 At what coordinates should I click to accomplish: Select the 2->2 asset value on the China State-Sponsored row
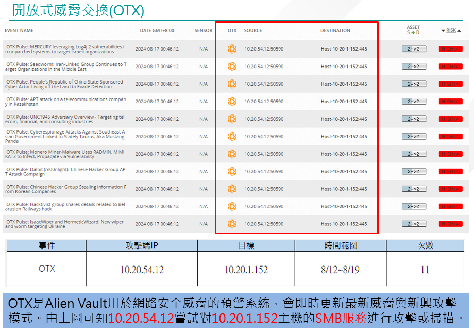[x=414, y=84]
